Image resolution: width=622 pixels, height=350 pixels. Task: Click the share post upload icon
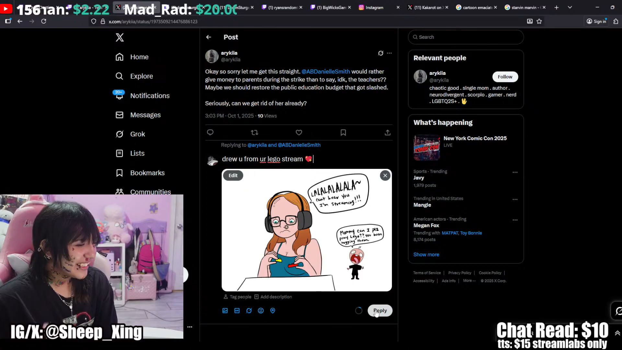pyautogui.click(x=387, y=133)
